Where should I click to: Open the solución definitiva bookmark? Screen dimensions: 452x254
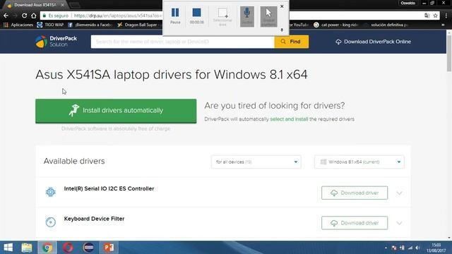click(x=386, y=25)
